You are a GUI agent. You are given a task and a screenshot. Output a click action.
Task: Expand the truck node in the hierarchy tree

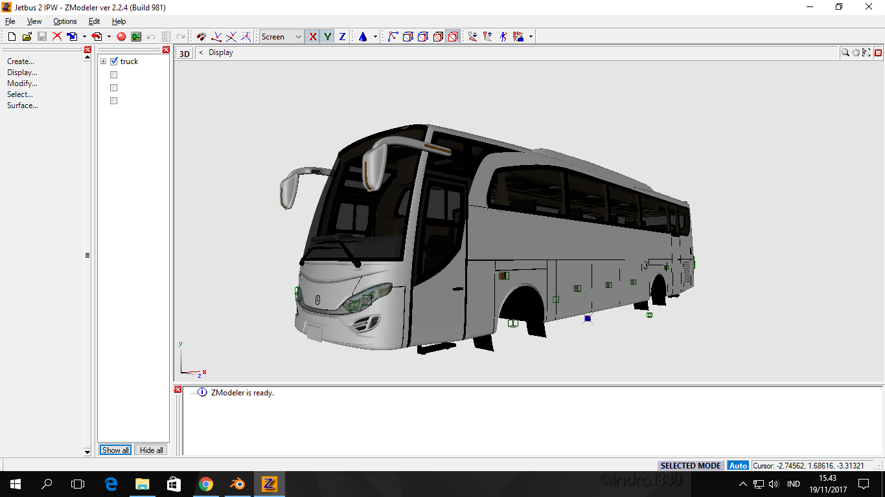[x=103, y=61]
